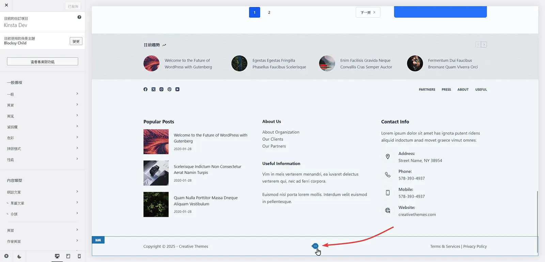Switch to mobile preview icon
This screenshot has height=262, width=545.
coord(79,256)
